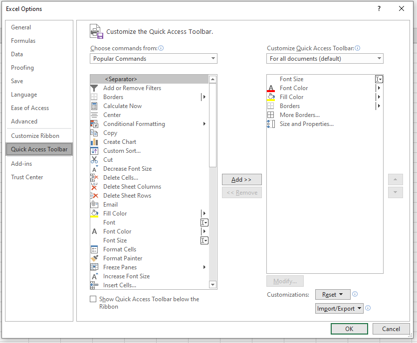The width and height of the screenshot is (417, 343).
Task: Select the Decrease Font Size icon
Action: pos(94,169)
